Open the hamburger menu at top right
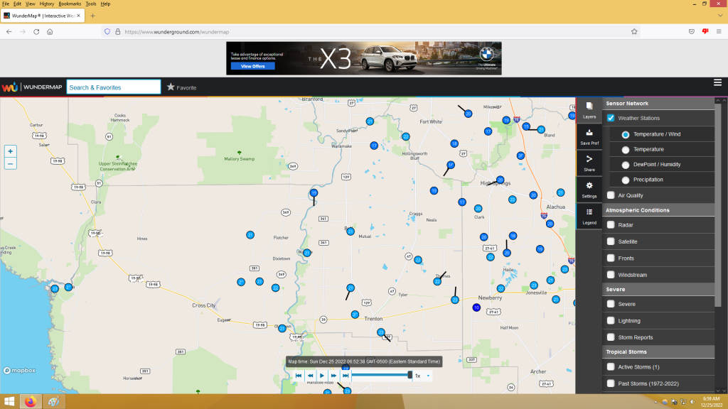 pyautogui.click(x=717, y=83)
